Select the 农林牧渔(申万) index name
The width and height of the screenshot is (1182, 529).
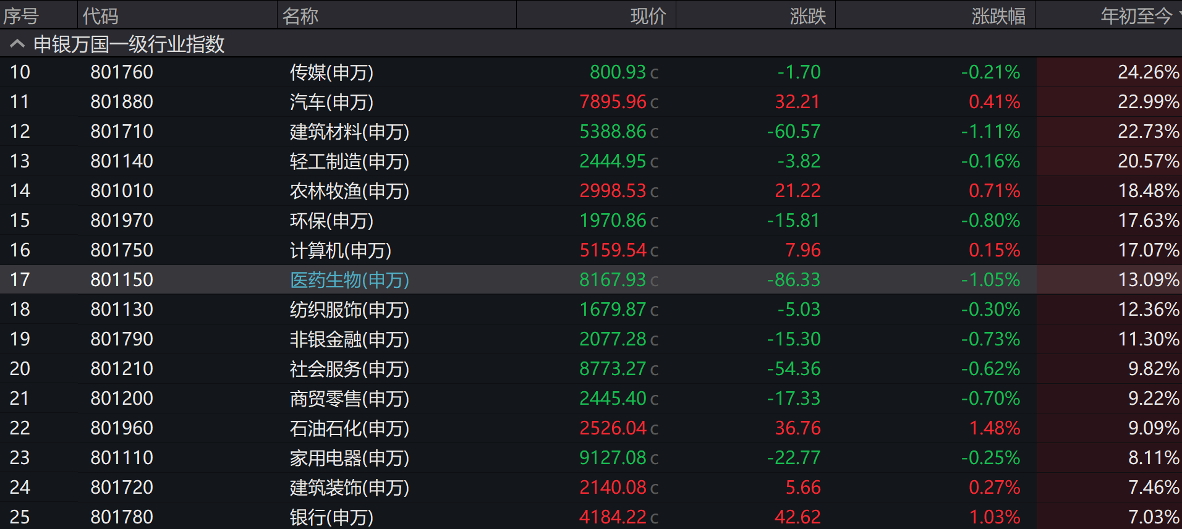click(350, 191)
